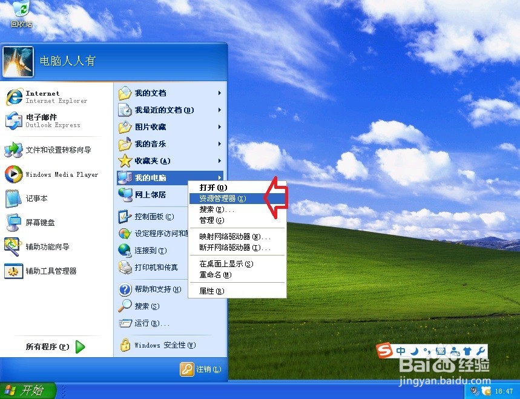Toggle the IME soft keyboard icon
Screen dimensions: 520x399
tap(441, 351)
